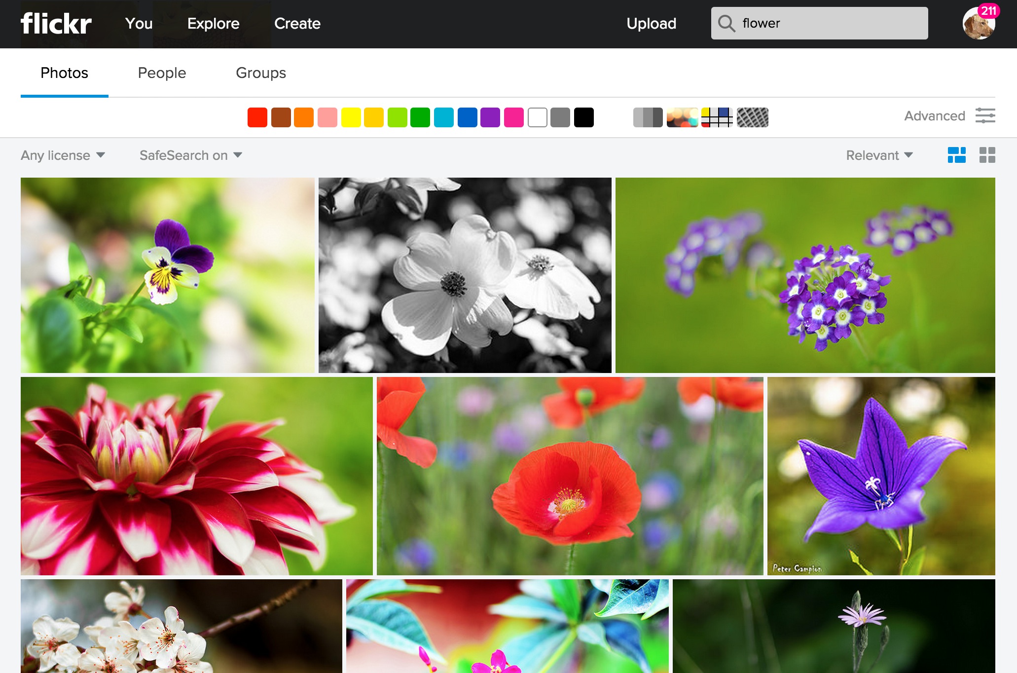The image size is (1017, 673).
Task: Filter by the violet color swatch
Action: click(490, 117)
